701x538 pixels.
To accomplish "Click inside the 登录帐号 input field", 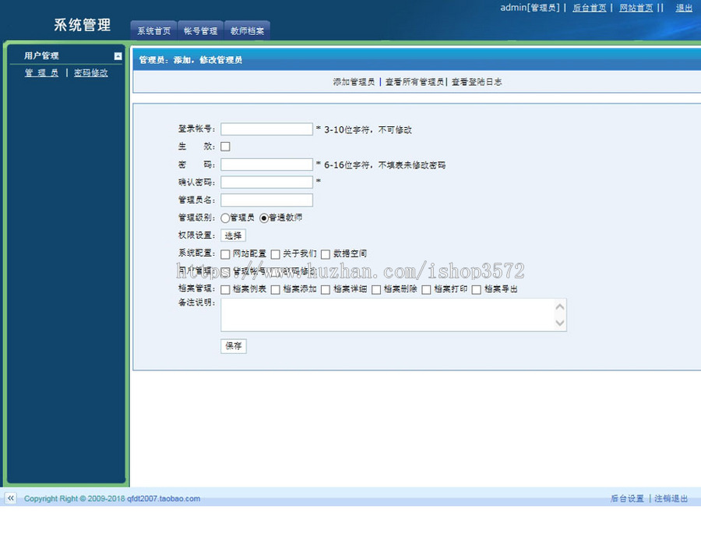I will coord(265,129).
